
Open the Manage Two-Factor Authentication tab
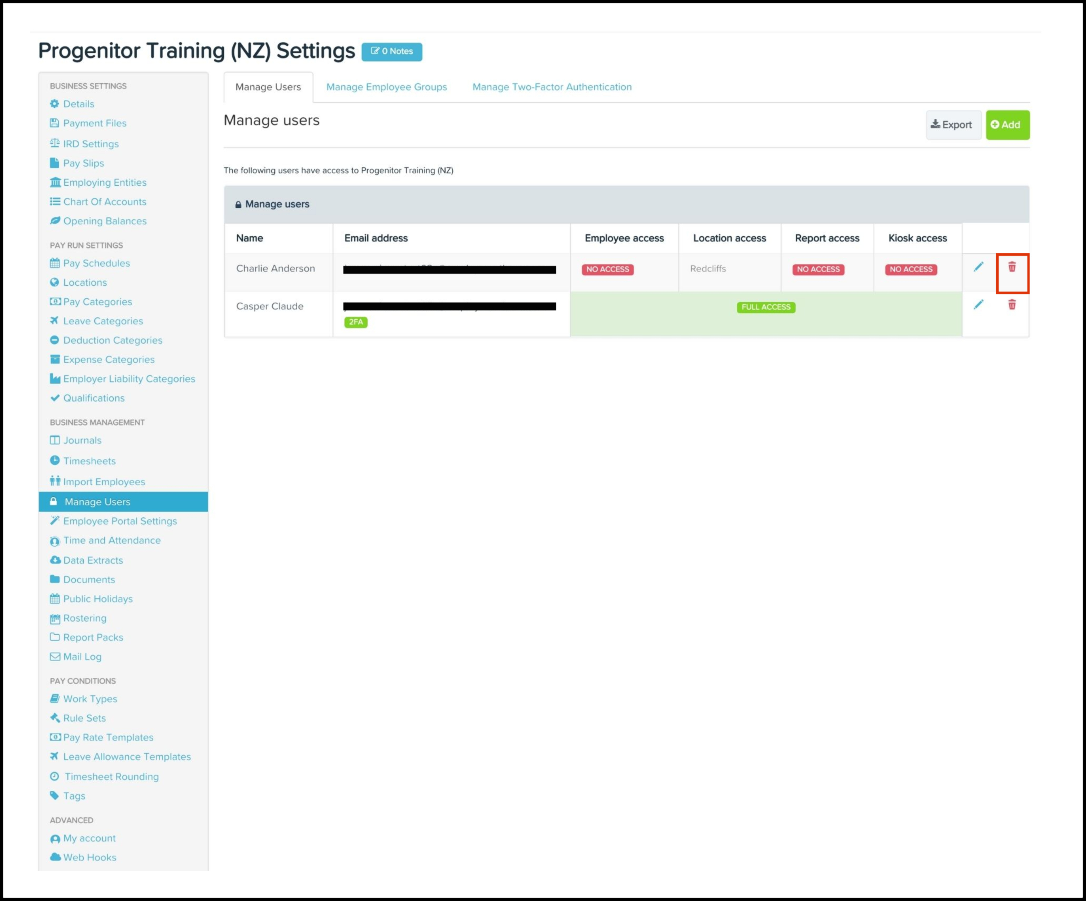coord(551,87)
